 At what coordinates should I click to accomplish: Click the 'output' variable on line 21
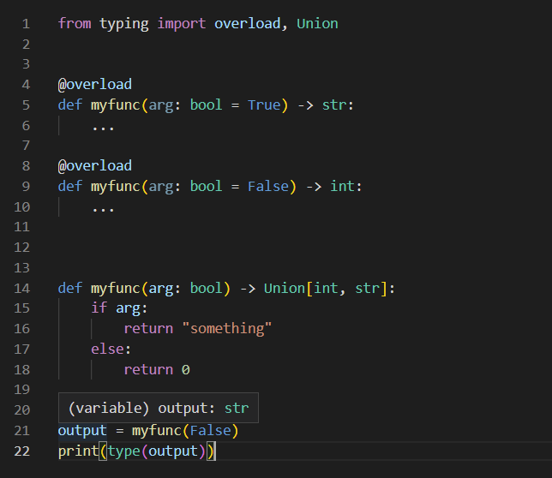point(82,431)
